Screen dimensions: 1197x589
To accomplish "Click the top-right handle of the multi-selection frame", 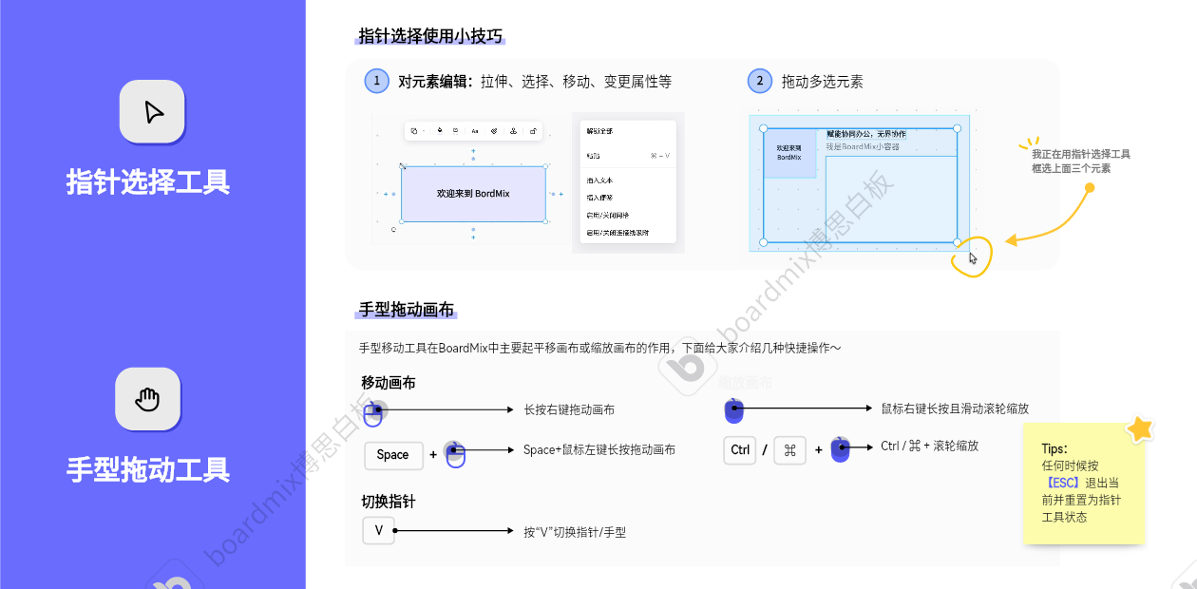I will 957,128.
